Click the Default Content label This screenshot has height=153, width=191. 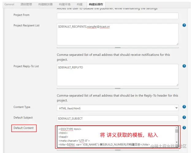[x=23, y=128]
